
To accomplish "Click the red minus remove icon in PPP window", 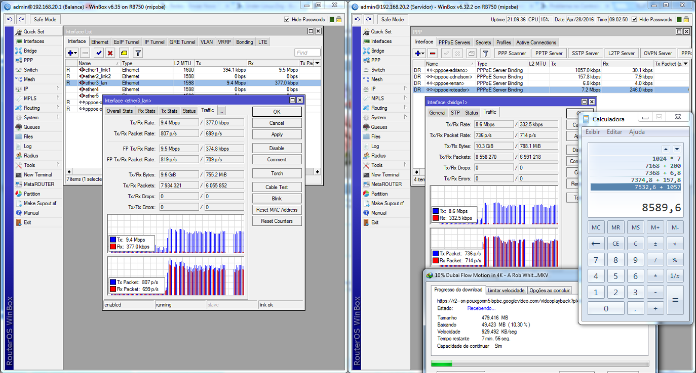I will click(x=432, y=54).
